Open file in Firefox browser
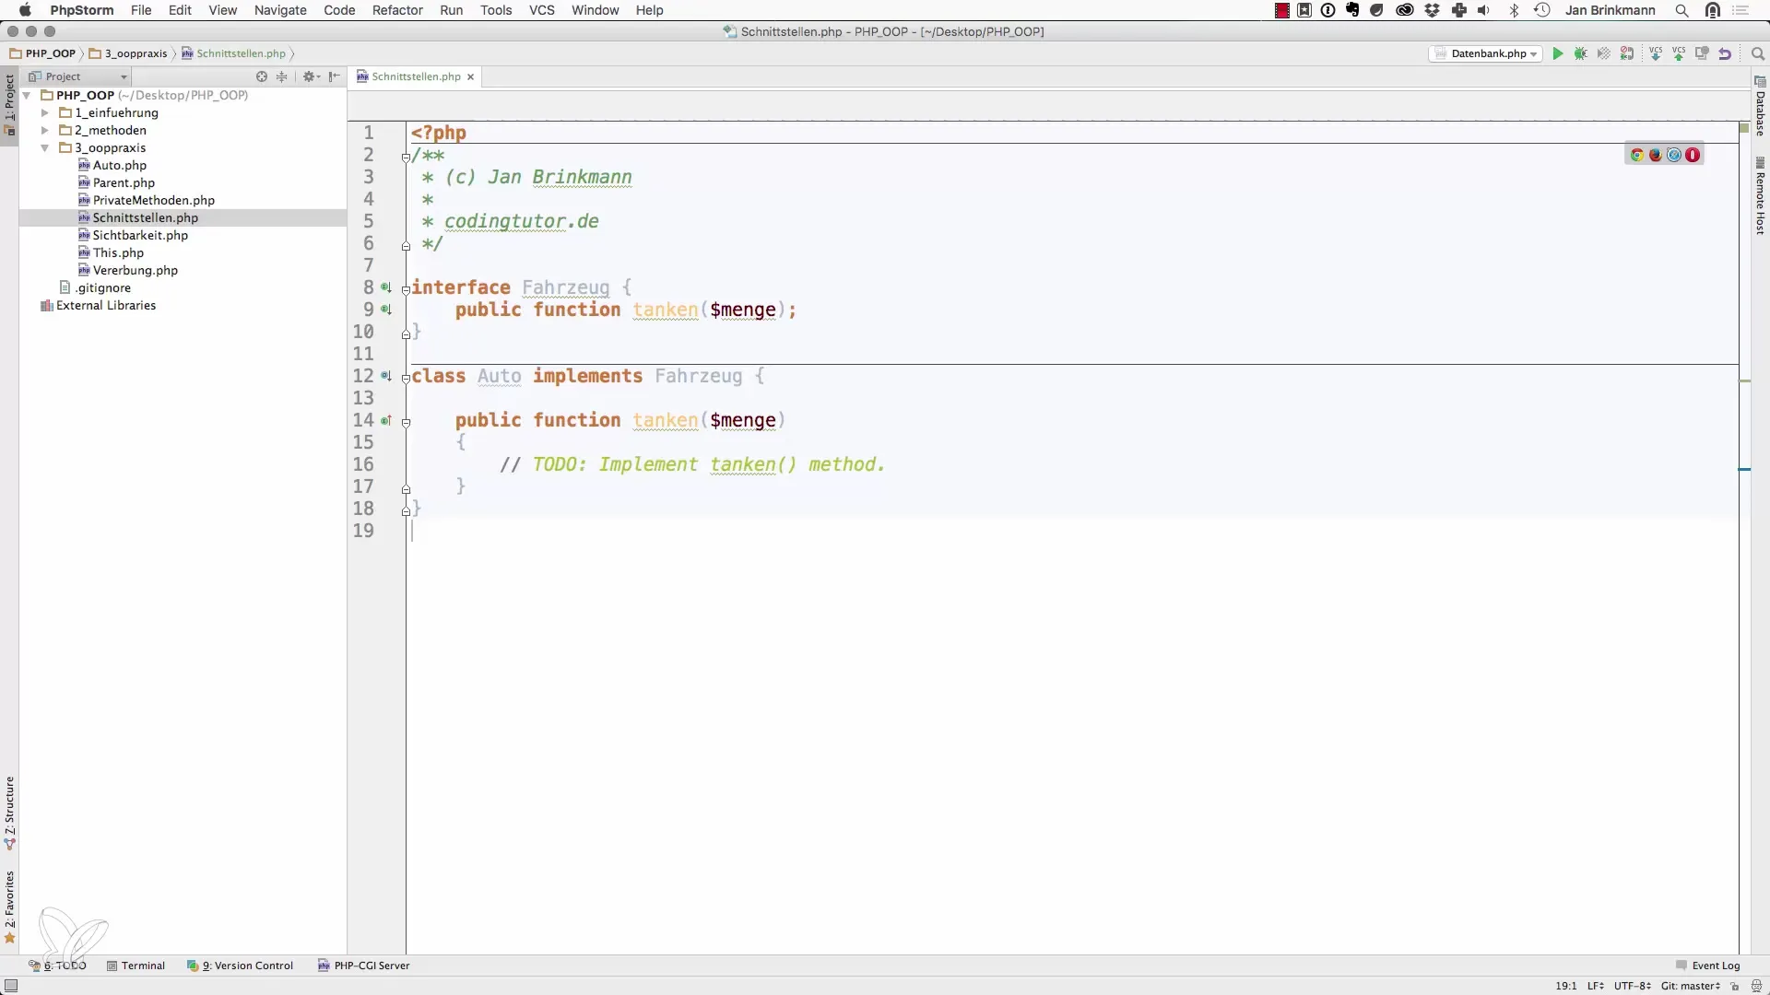Viewport: 1770px width, 995px height. pyautogui.click(x=1656, y=155)
